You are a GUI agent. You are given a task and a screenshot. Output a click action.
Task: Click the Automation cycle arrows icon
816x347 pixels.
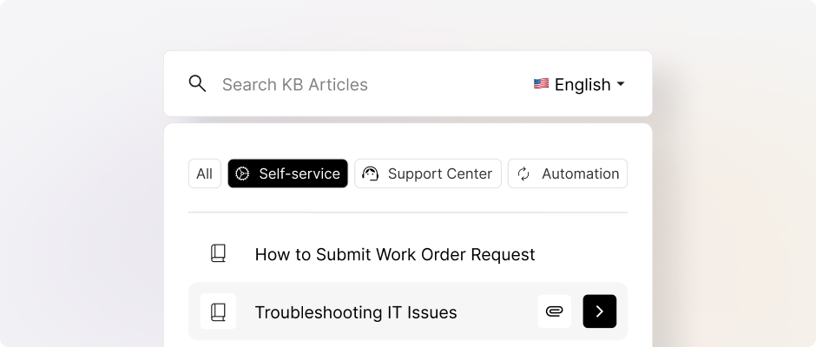(x=523, y=173)
